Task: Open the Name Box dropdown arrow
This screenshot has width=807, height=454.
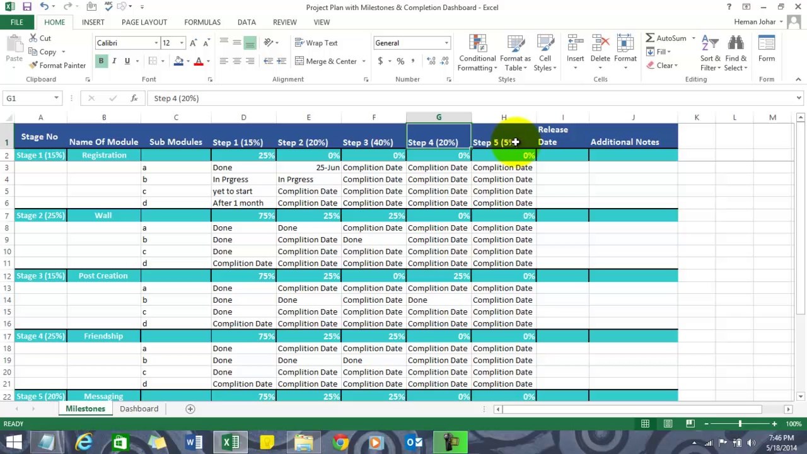Action: tap(56, 98)
